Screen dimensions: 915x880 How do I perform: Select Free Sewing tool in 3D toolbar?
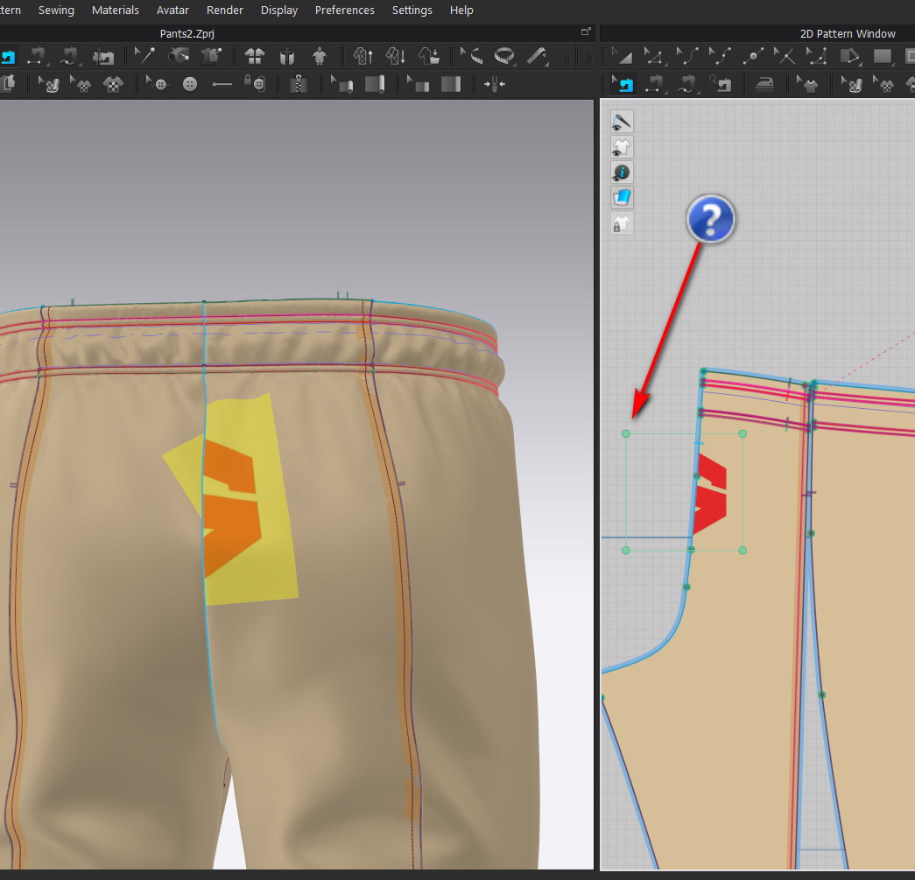click(69, 57)
